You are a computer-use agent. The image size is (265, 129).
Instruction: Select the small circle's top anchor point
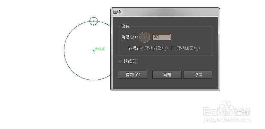point(94,17)
